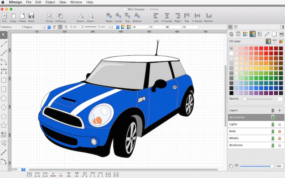Save the document with Save icon
Image resolution: width=285 pixels, height=178 pixels.
coord(31,17)
